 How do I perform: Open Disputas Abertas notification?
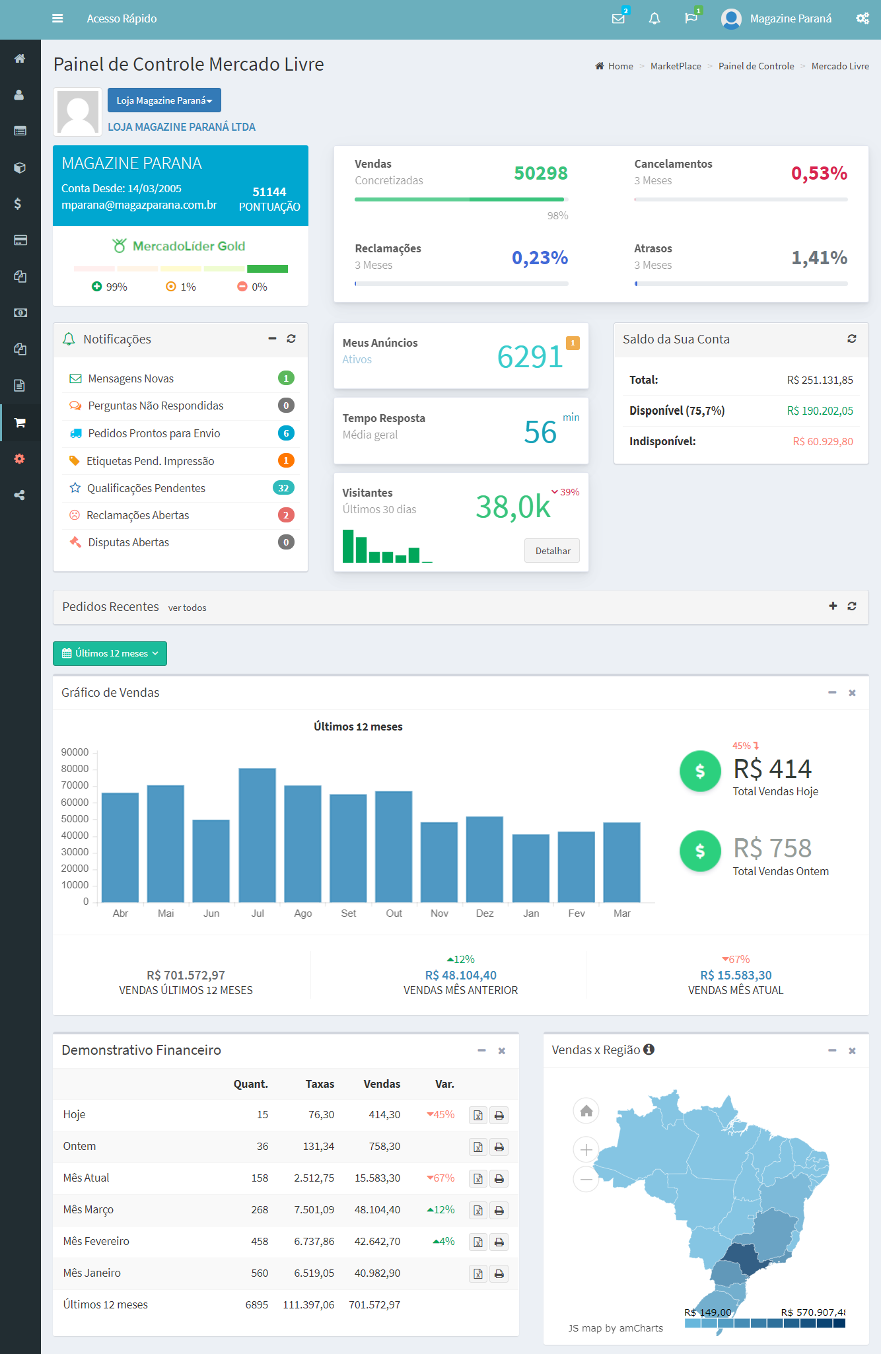click(x=181, y=542)
